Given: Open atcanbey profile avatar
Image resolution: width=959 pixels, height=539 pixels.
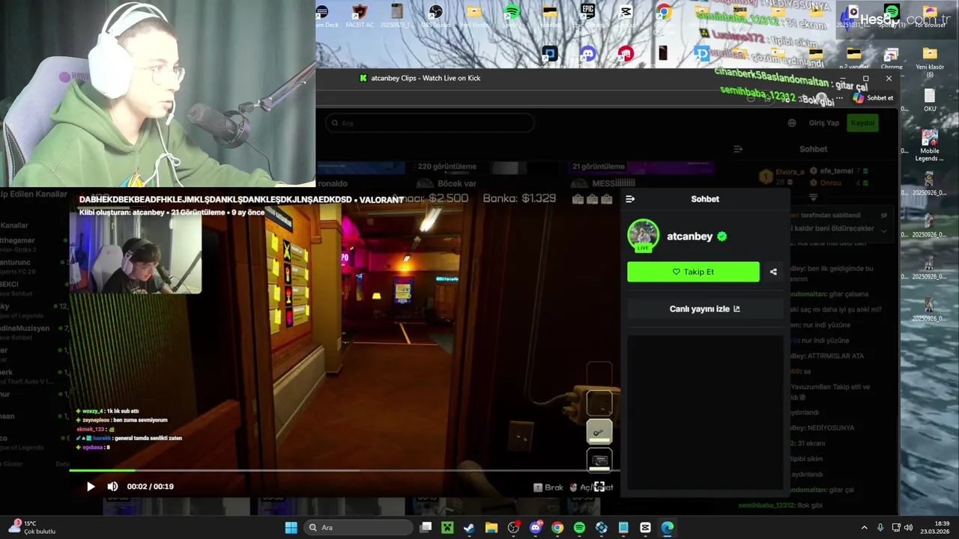Looking at the screenshot, I should tap(643, 235).
